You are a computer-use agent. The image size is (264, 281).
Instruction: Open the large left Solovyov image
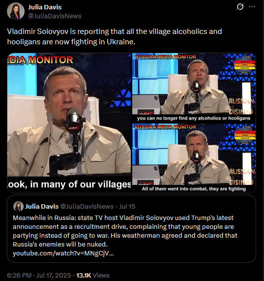coord(69,123)
